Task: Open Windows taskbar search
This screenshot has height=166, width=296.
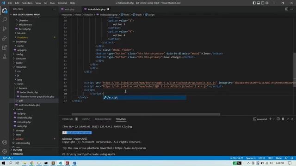Action: (10, 163)
